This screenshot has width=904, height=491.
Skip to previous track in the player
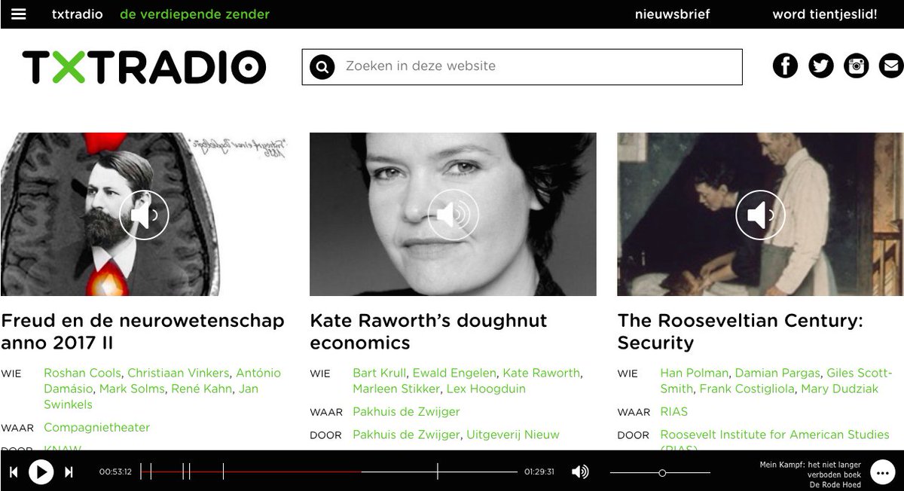click(x=14, y=472)
